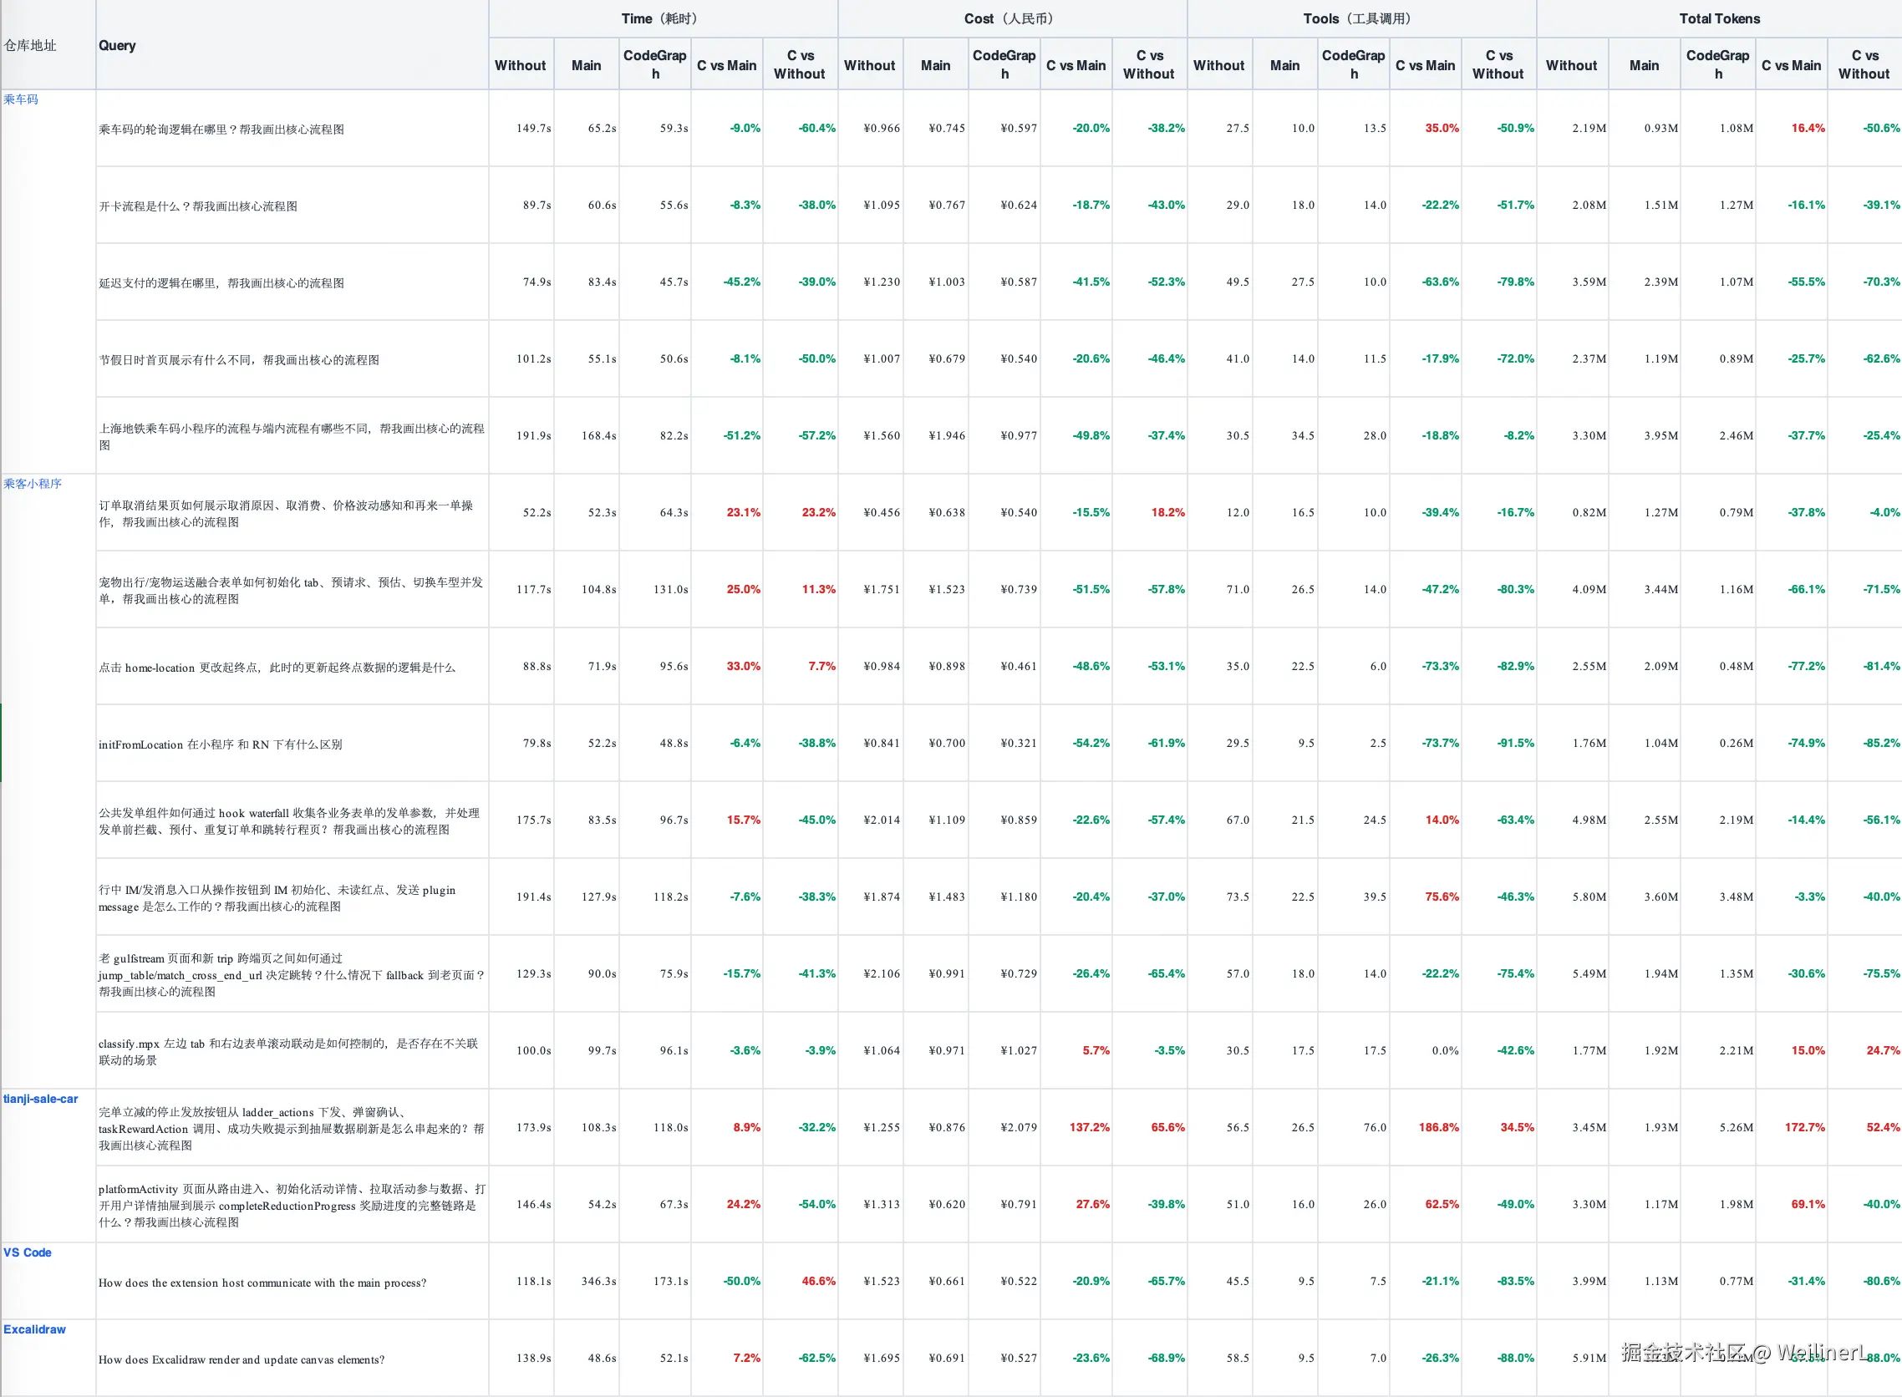Open the 乘车码 repository link

[20, 99]
